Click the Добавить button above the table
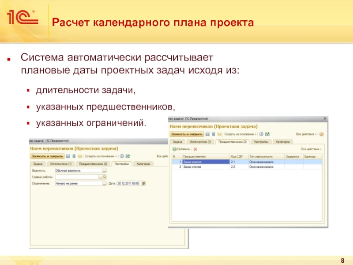The height and width of the screenshot is (265, 353). (x=181, y=149)
